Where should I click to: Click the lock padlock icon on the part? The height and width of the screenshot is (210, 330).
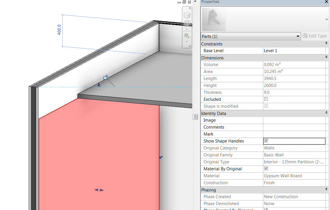point(106,77)
